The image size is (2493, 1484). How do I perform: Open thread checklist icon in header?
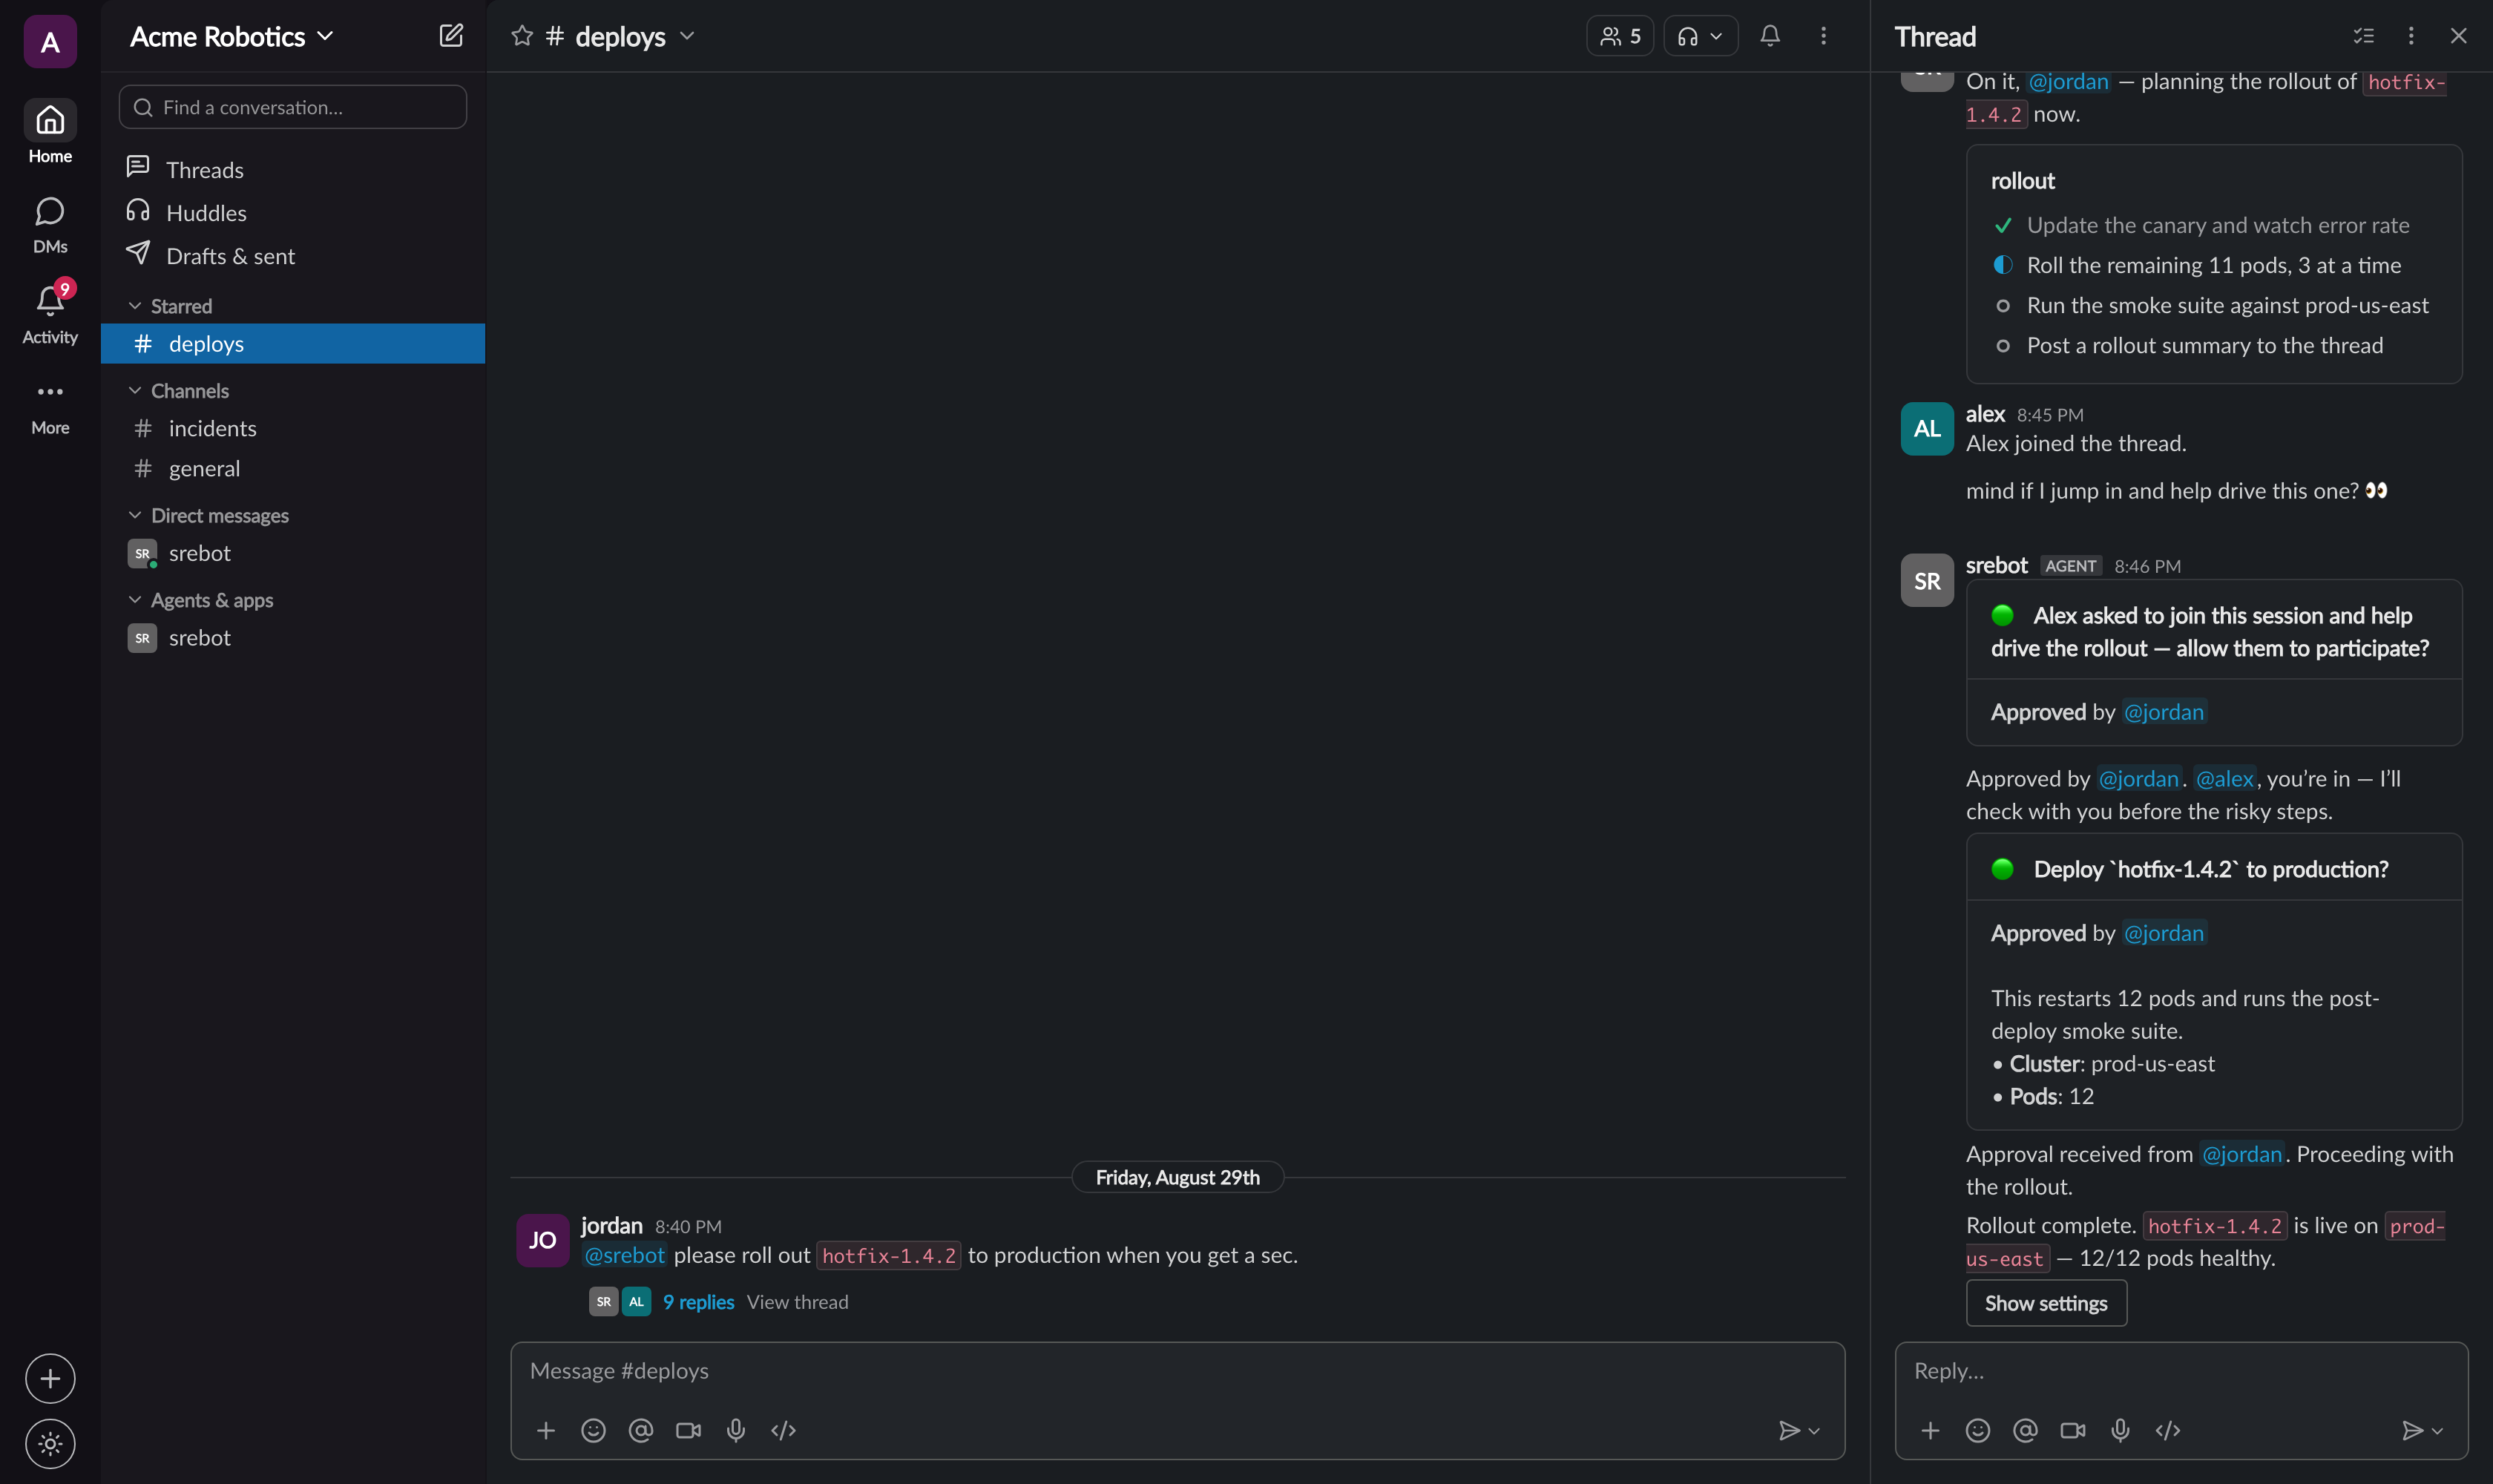(x=2363, y=36)
